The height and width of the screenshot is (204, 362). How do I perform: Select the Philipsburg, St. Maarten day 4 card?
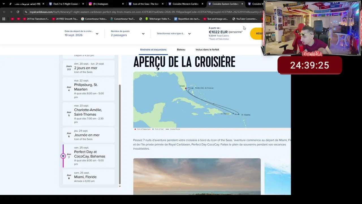[89, 89]
